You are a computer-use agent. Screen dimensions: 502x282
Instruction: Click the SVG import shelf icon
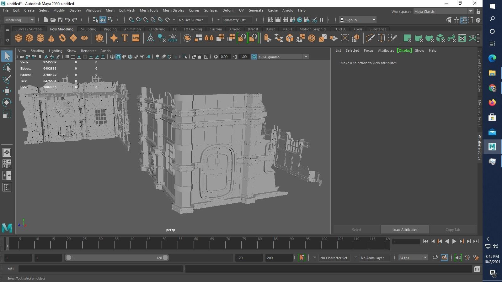136,38
